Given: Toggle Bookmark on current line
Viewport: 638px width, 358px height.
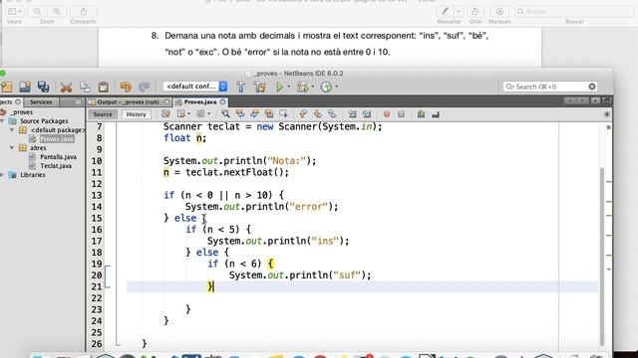Looking at the screenshot, I should [x=332, y=114].
